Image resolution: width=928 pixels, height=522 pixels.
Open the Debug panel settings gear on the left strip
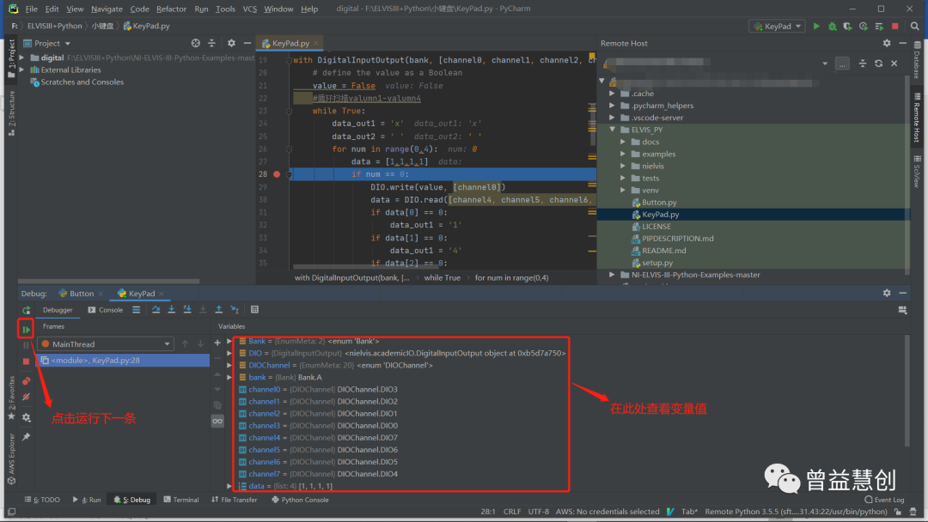(26, 417)
